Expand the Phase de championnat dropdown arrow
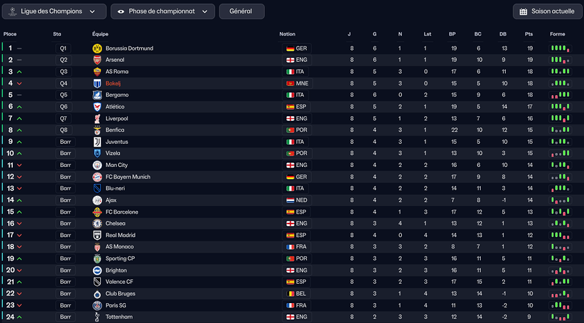Image resolution: width=584 pixels, height=323 pixels. click(205, 12)
